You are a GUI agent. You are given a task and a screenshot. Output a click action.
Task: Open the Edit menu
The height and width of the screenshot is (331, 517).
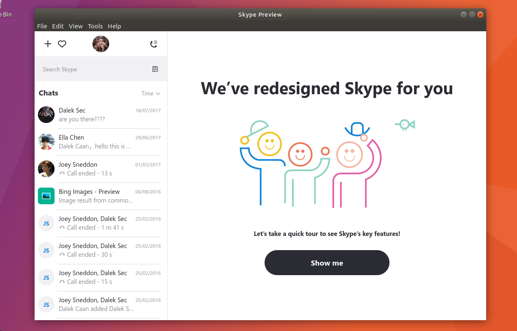[58, 26]
